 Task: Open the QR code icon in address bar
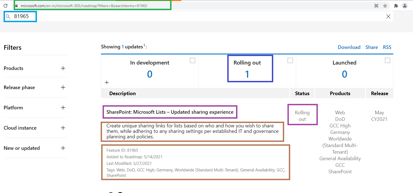(x=376, y=5)
